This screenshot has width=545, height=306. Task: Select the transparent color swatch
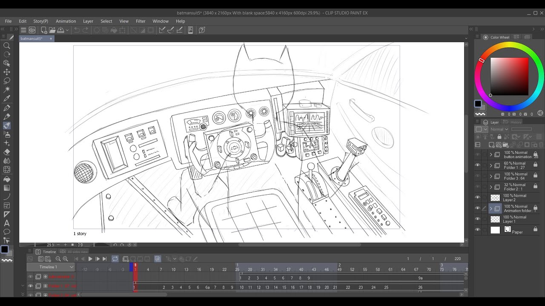(480, 114)
